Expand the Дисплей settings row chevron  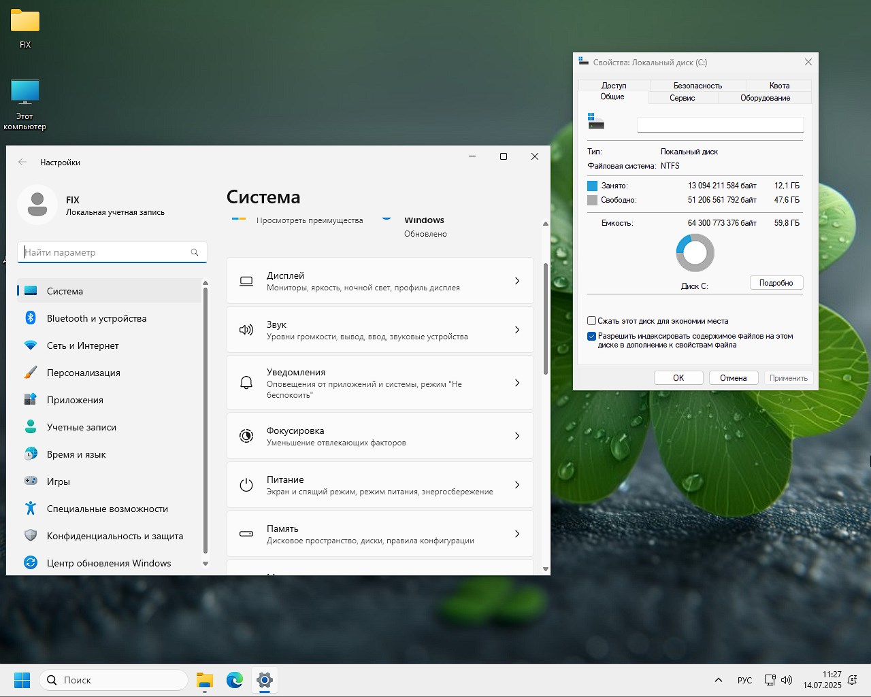pos(517,281)
